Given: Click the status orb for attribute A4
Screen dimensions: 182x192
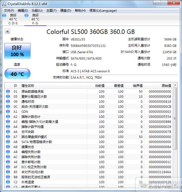Looking at the screenshot, I should (x=8, y=127).
